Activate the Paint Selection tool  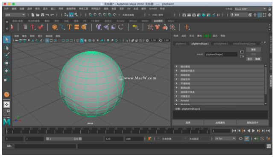(x=7, y=55)
